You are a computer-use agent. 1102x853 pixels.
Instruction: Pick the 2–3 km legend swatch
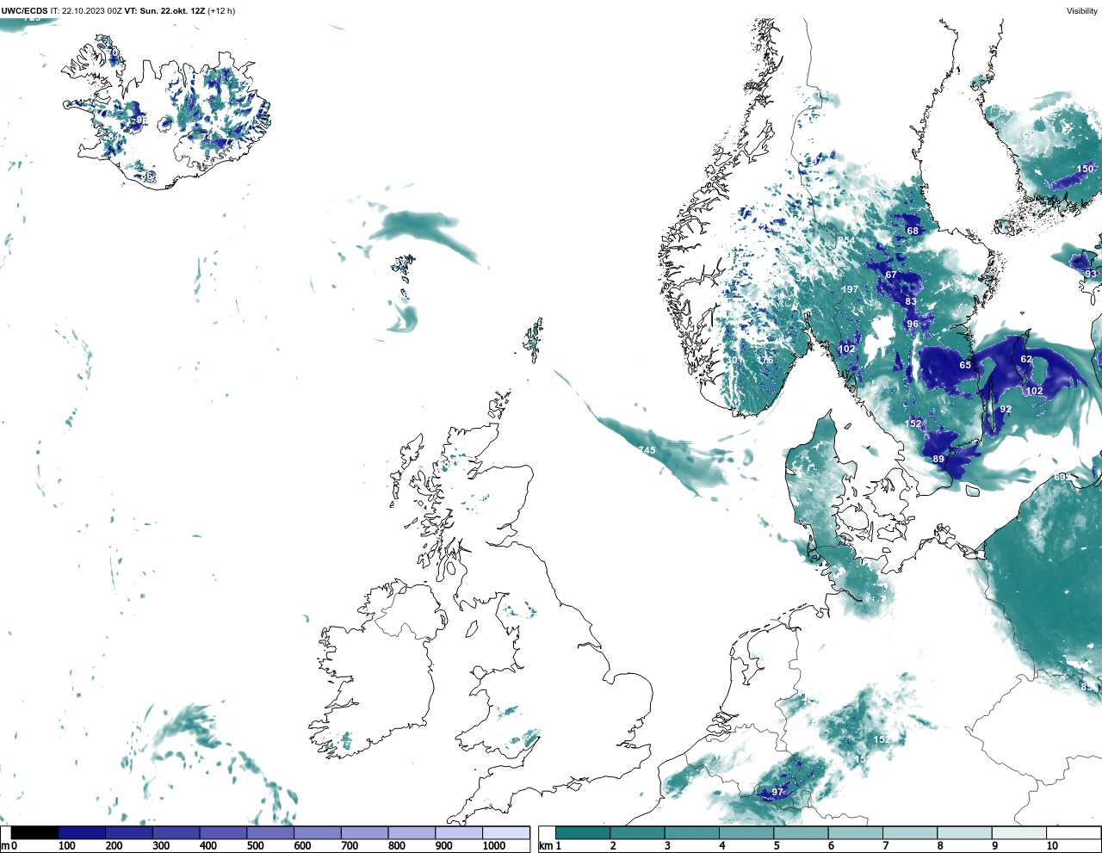coord(637,832)
